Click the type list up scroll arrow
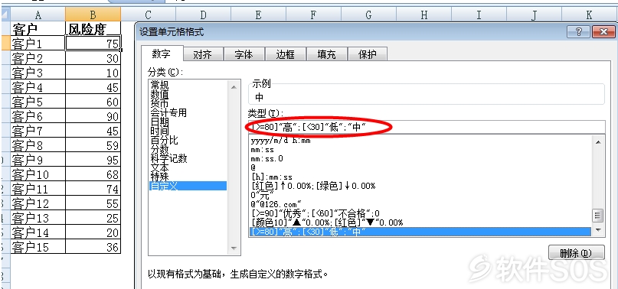The height and width of the screenshot is (289, 618). [x=598, y=141]
